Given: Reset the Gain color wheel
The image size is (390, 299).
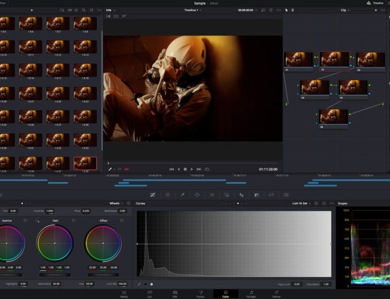Looking at the screenshot, I should click(72, 221).
